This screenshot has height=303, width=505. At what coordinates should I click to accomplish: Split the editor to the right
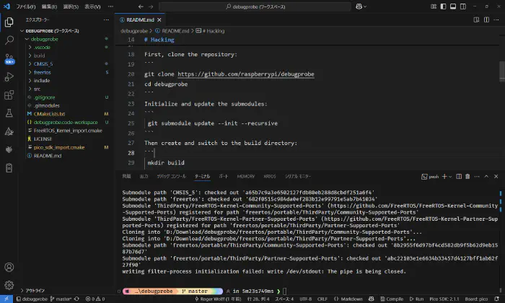[486, 20]
